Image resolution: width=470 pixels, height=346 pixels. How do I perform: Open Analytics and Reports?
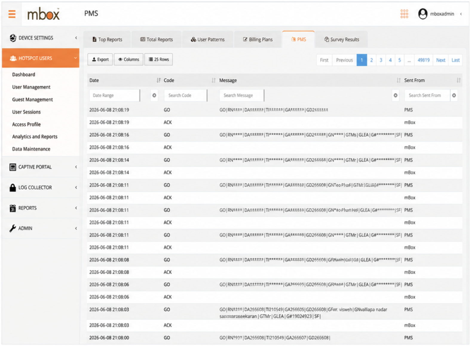[35, 137]
